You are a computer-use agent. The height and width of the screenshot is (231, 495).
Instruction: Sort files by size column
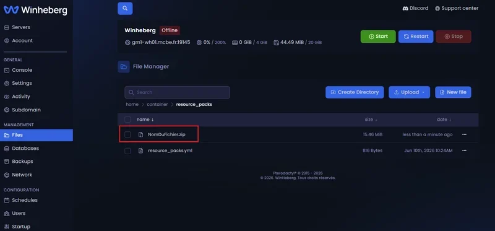(371, 120)
